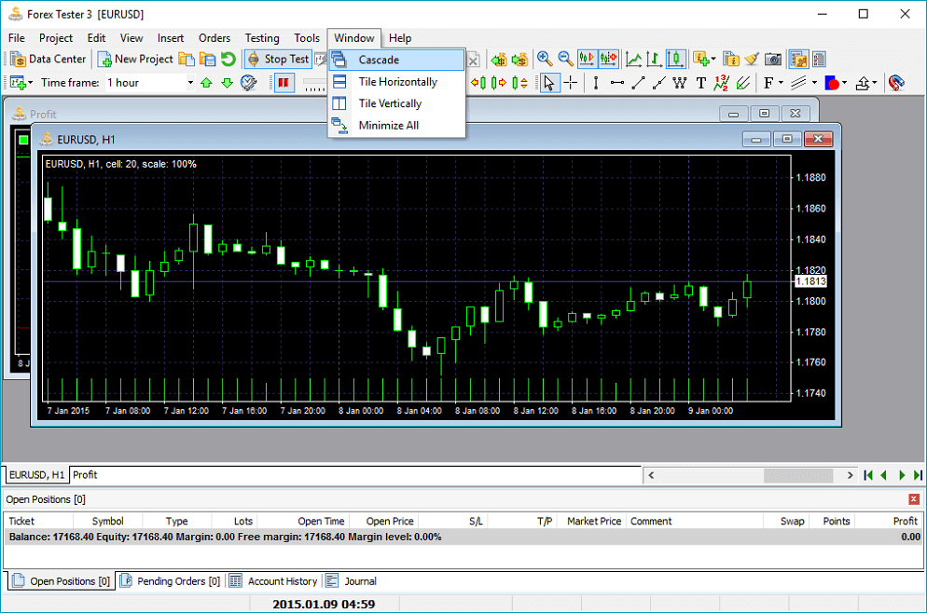Open the Account History tab
Image resolution: width=927 pixels, height=613 pixels.
[x=274, y=581]
